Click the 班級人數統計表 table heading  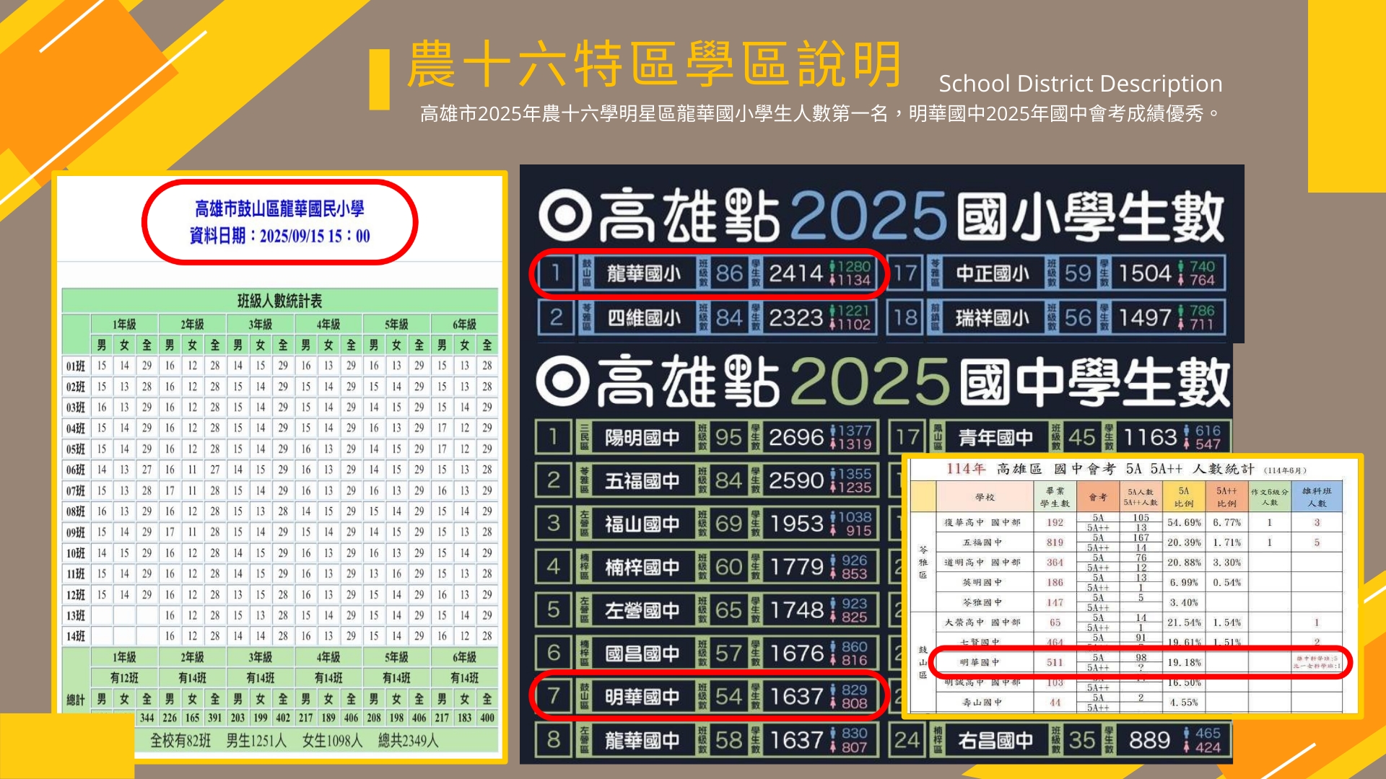pyautogui.click(x=279, y=301)
